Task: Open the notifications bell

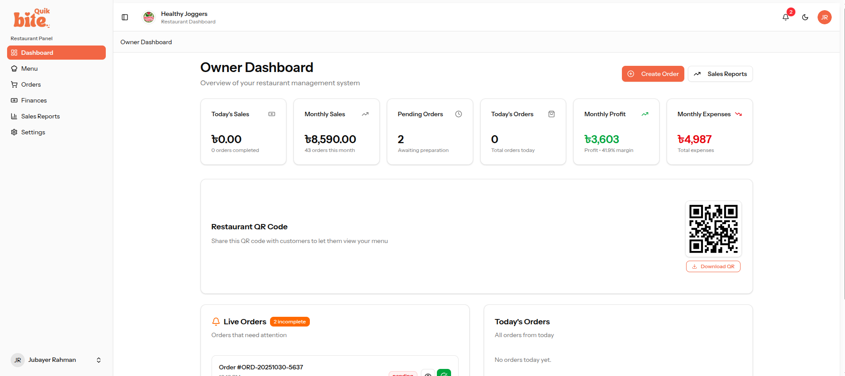Action: [x=785, y=17]
